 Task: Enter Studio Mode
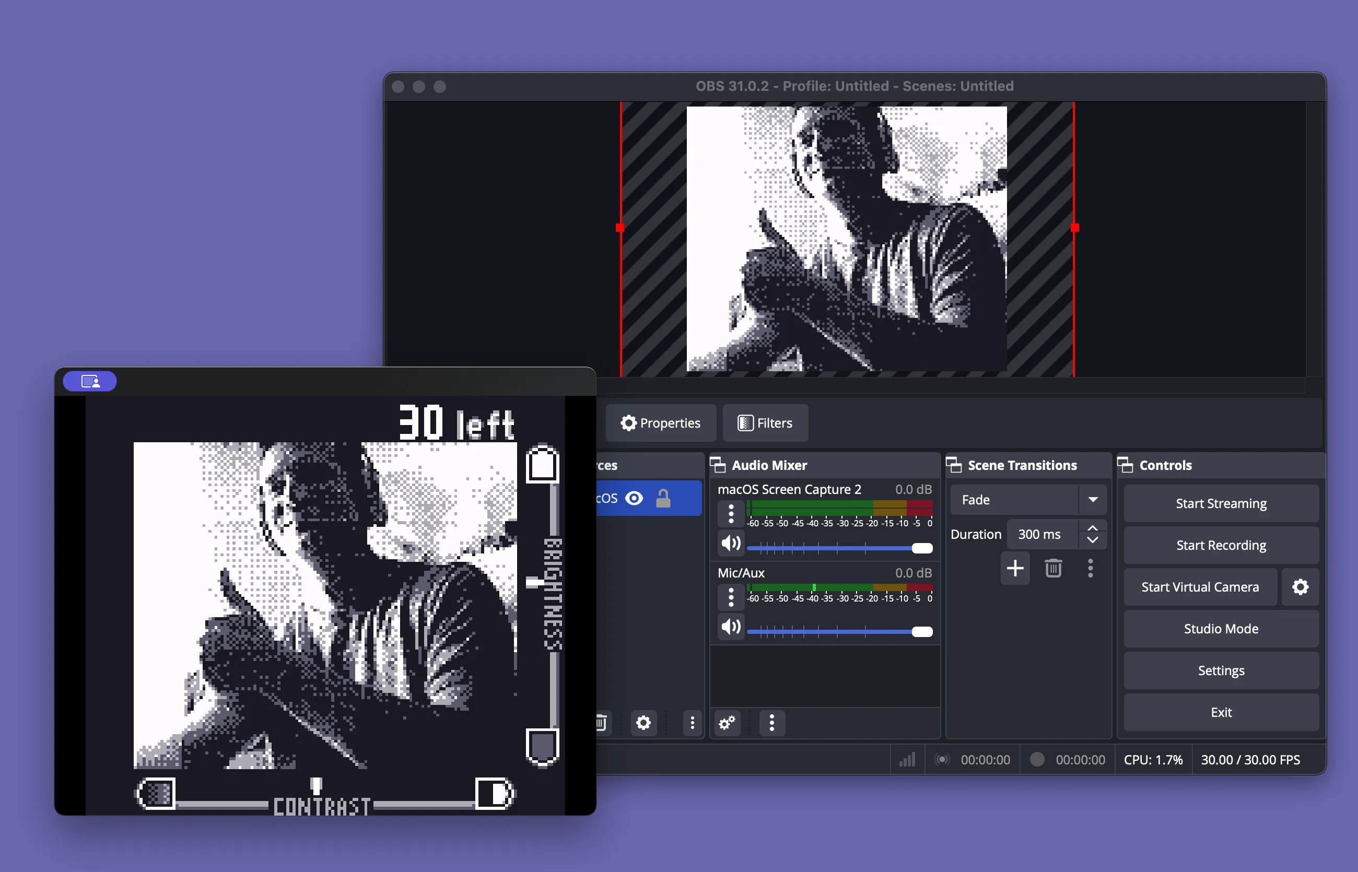click(1221, 629)
